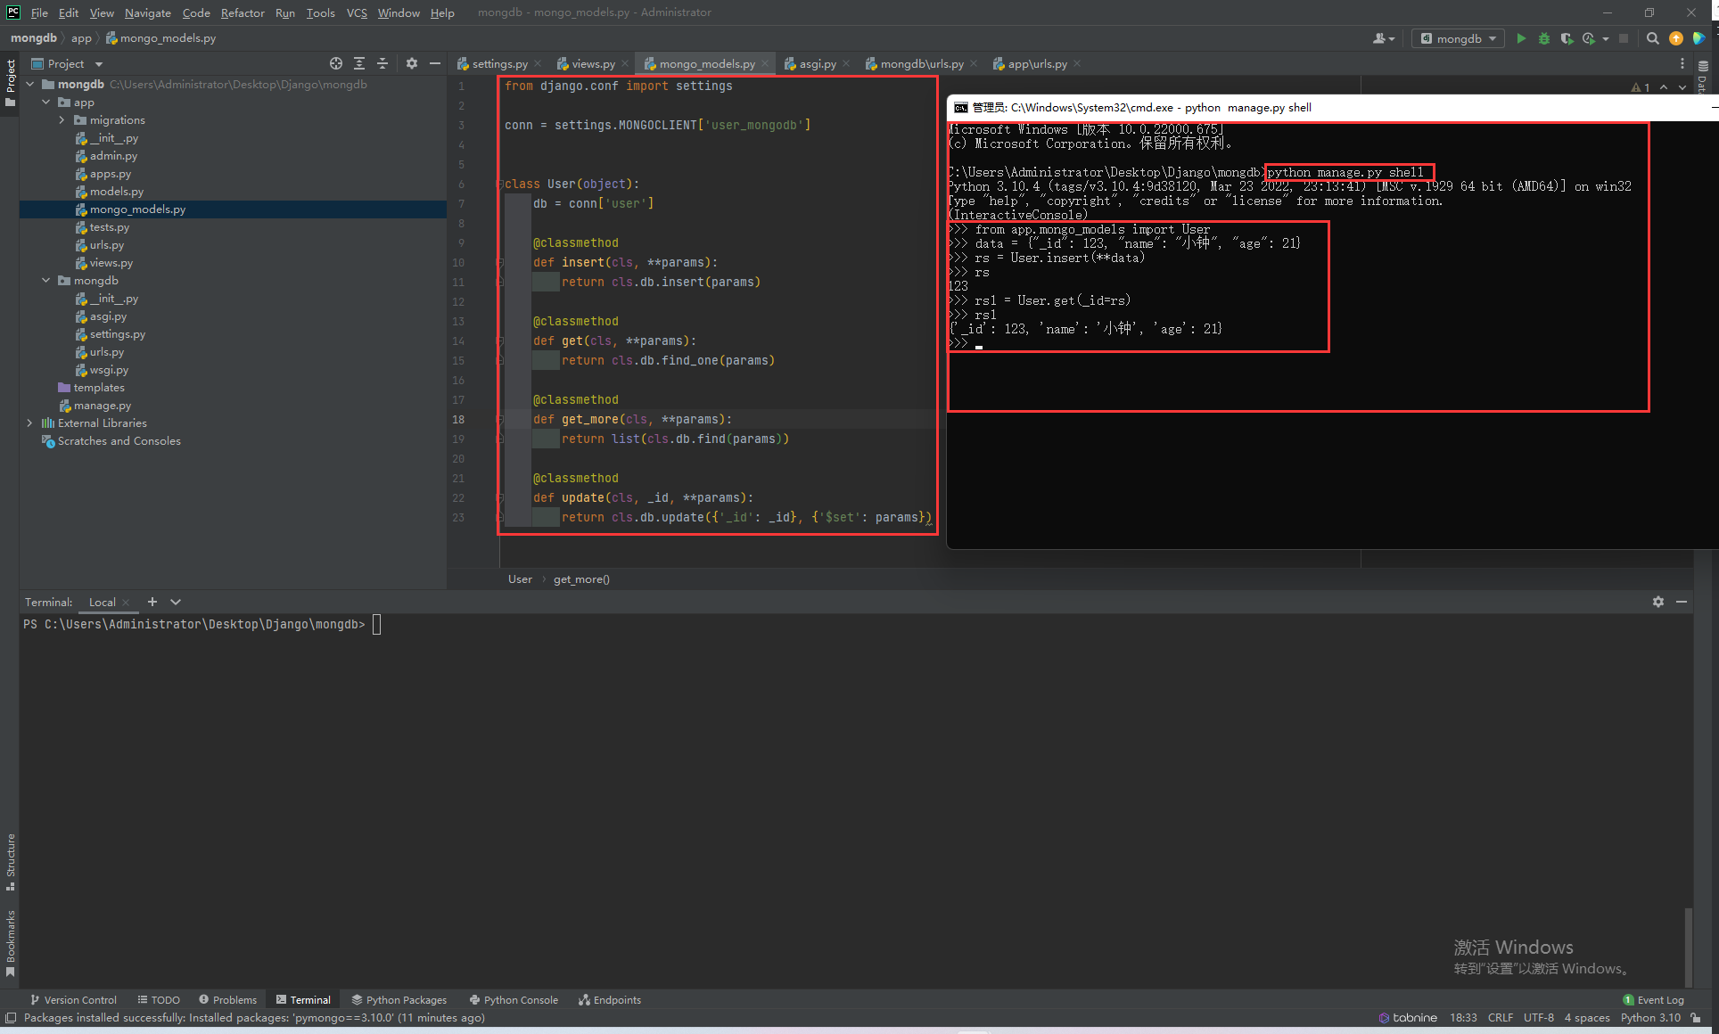Click the Debug bug icon
1719x1034 pixels.
click(x=1544, y=38)
